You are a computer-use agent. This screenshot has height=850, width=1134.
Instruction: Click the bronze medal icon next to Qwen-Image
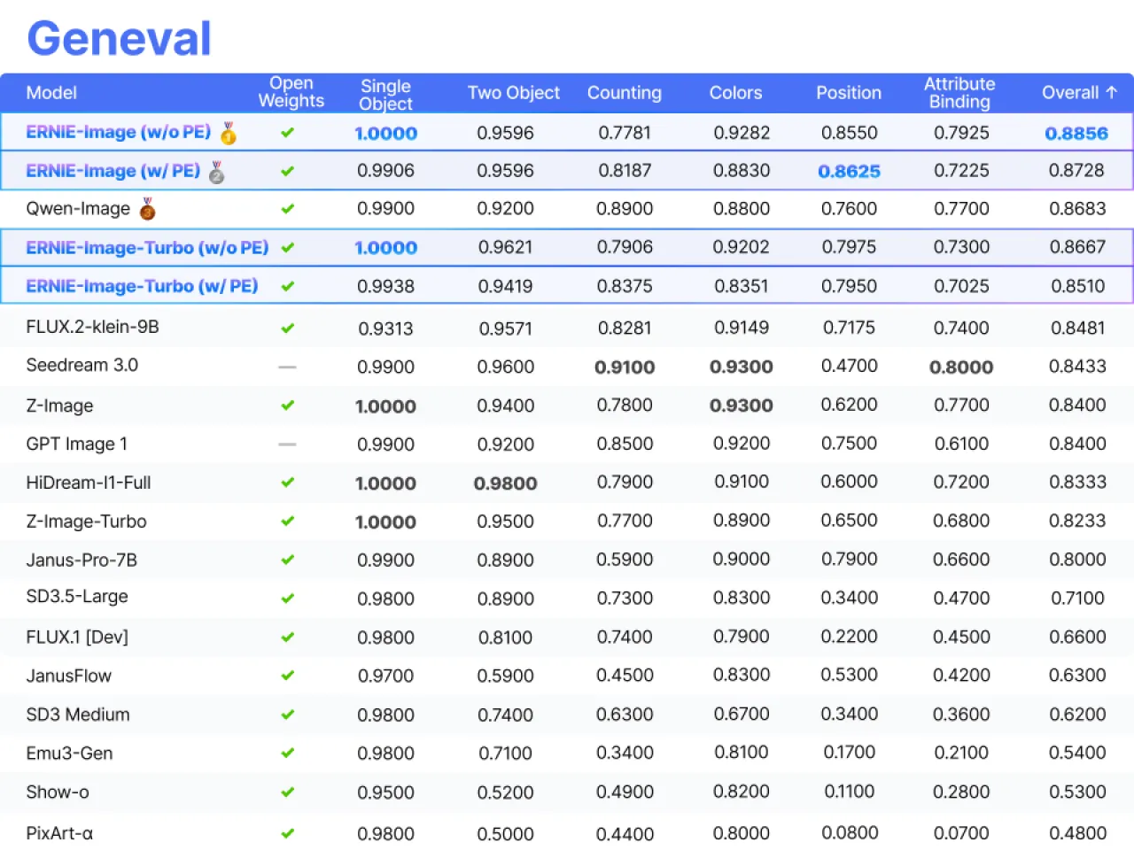click(147, 209)
